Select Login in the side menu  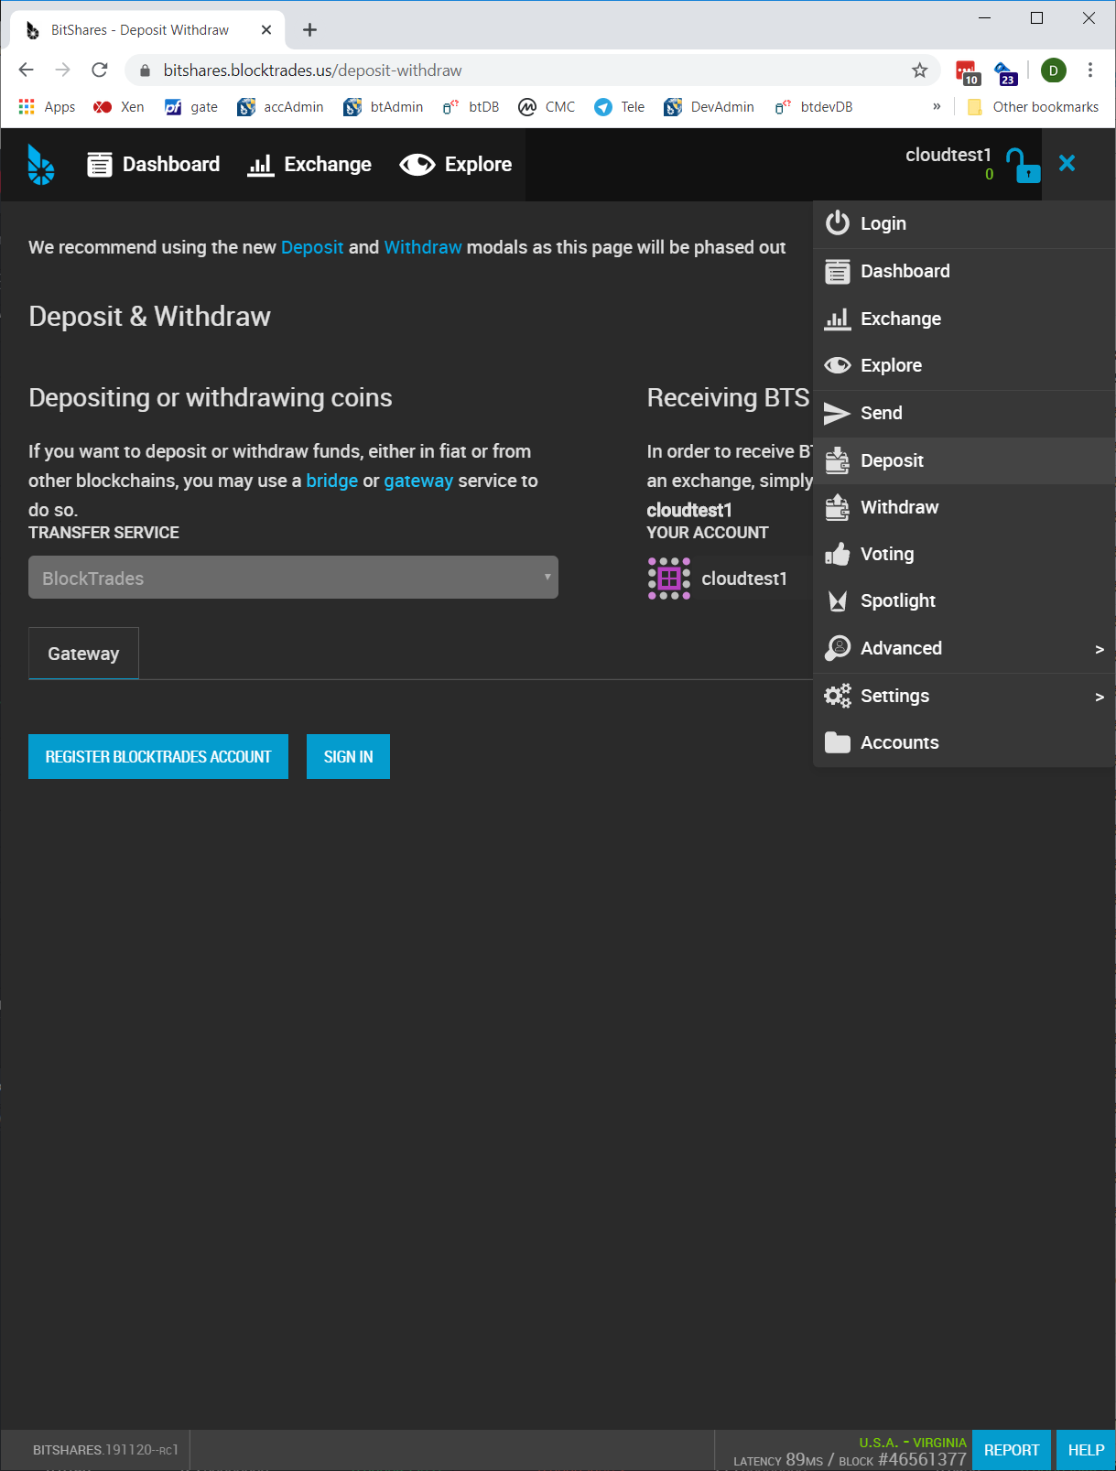tap(964, 224)
